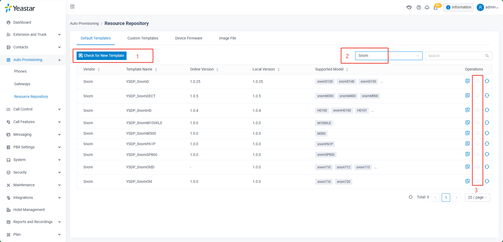
Task: Switch to the Custom Templates tab
Action: pyautogui.click(x=143, y=38)
